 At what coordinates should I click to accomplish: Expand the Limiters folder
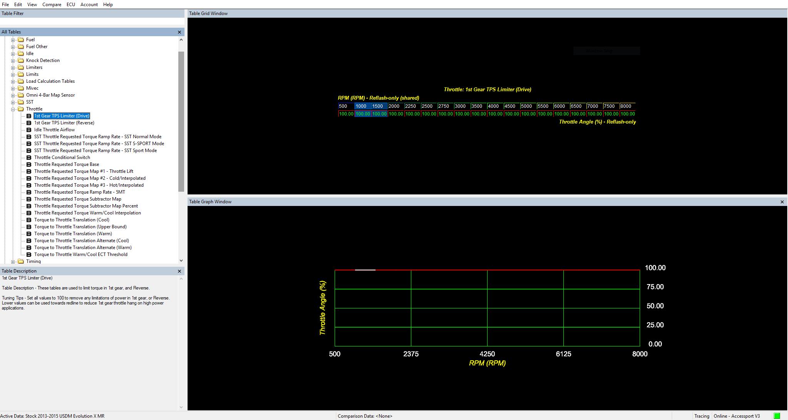point(13,67)
